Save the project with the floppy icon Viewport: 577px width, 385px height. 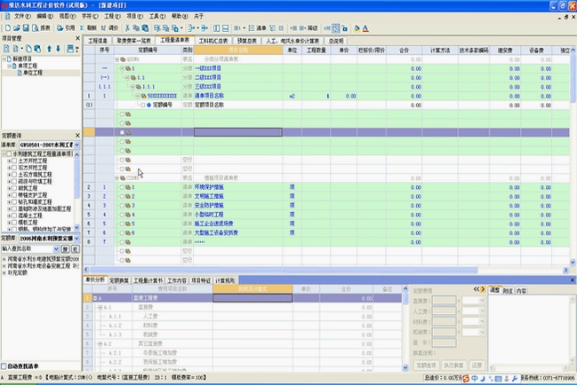click(26, 27)
